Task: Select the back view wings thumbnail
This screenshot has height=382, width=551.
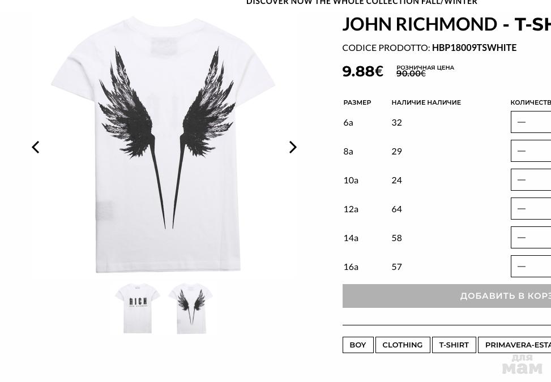Action: pos(191,308)
